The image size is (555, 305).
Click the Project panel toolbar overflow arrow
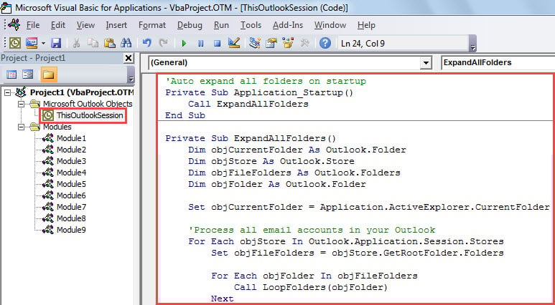[131, 78]
